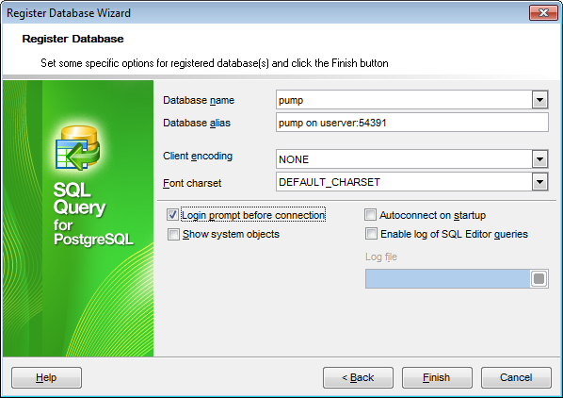Toggle Show system objects checkbox
Viewport: 563px width, 398px height.
pos(173,235)
